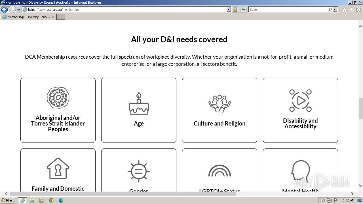Open the recent pages dropdown arrow
This screenshot has height=204, width=363.
pyautogui.click(x=18, y=10)
